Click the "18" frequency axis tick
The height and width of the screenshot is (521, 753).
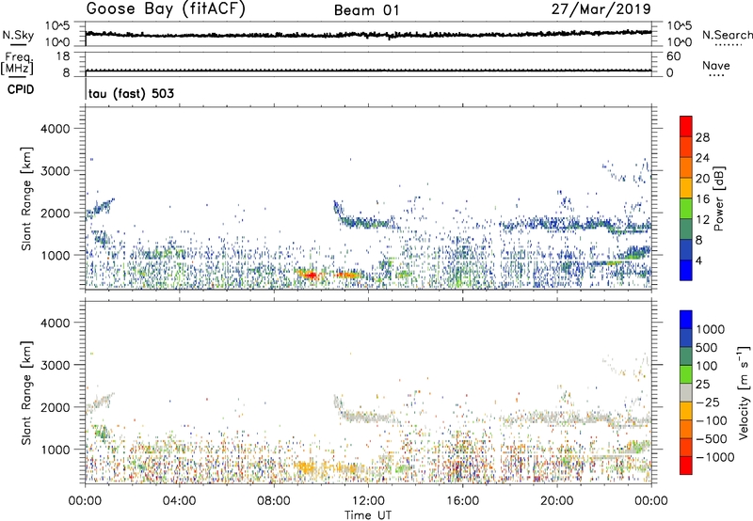coord(63,56)
